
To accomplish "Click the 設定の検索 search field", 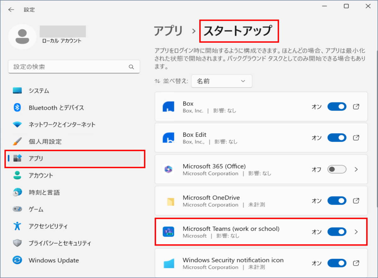I will pos(74,67).
